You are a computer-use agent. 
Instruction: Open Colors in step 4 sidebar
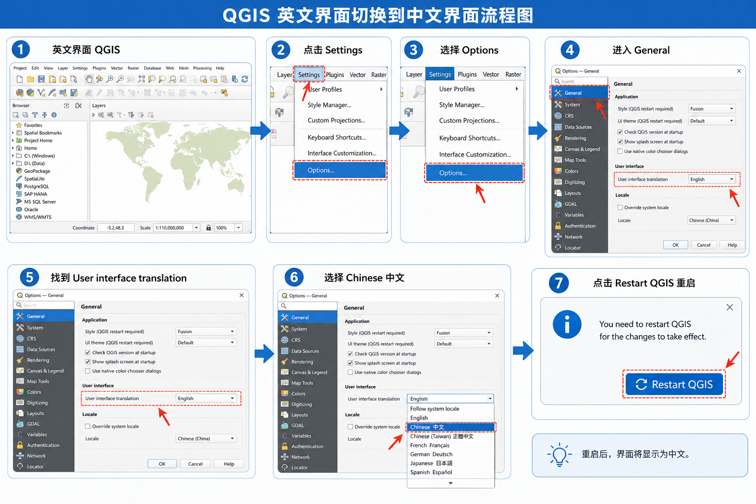click(579, 171)
